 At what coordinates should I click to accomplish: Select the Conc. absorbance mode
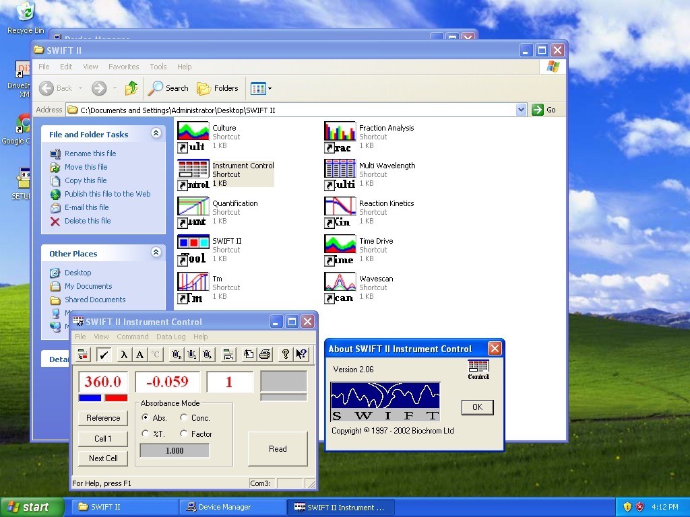click(183, 417)
